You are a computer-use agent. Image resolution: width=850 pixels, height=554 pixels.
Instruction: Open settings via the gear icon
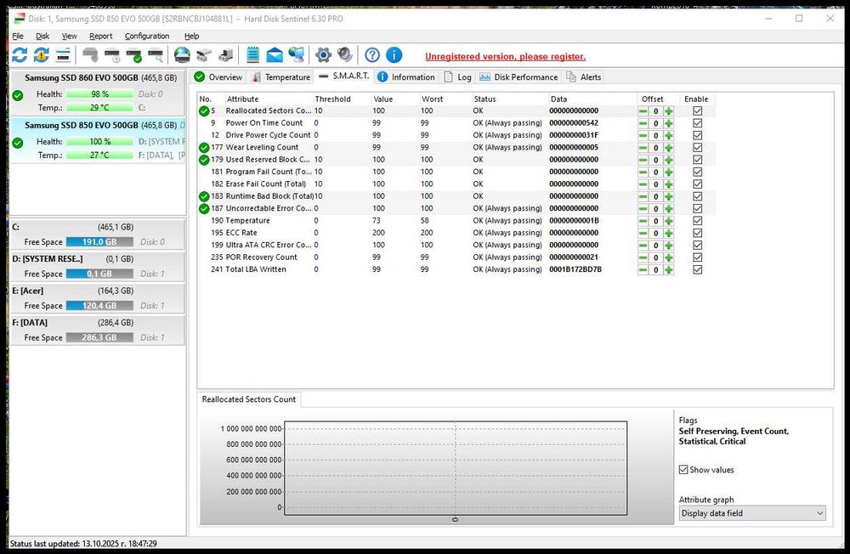[x=323, y=55]
